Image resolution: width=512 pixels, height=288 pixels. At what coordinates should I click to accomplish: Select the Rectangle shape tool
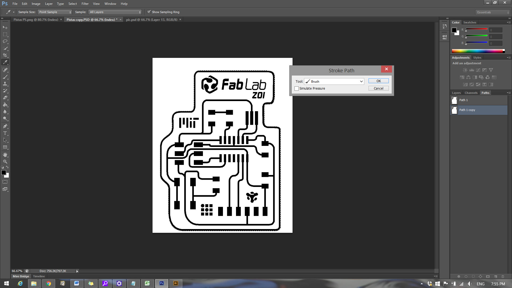click(x=5, y=147)
